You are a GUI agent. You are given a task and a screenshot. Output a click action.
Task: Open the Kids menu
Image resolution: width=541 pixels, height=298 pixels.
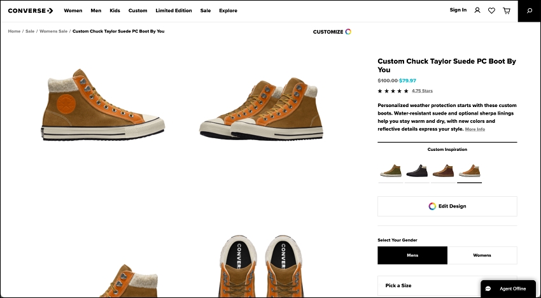click(x=115, y=11)
